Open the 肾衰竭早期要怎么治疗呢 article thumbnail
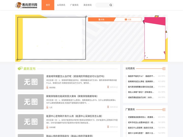Screen dimensions: 183x137 click(31, 82)
